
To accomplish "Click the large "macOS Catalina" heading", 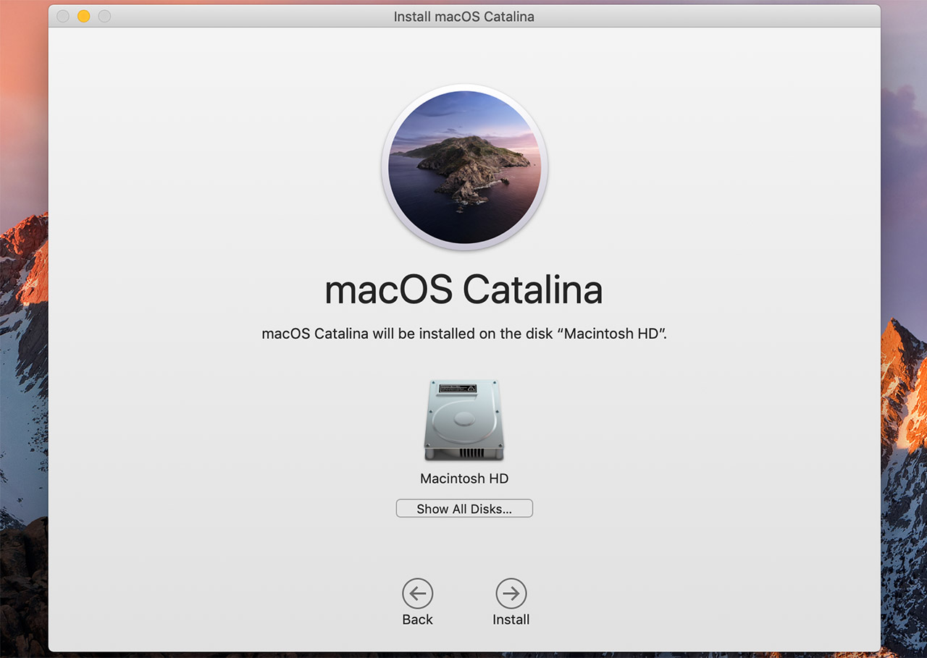I will [x=463, y=290].
